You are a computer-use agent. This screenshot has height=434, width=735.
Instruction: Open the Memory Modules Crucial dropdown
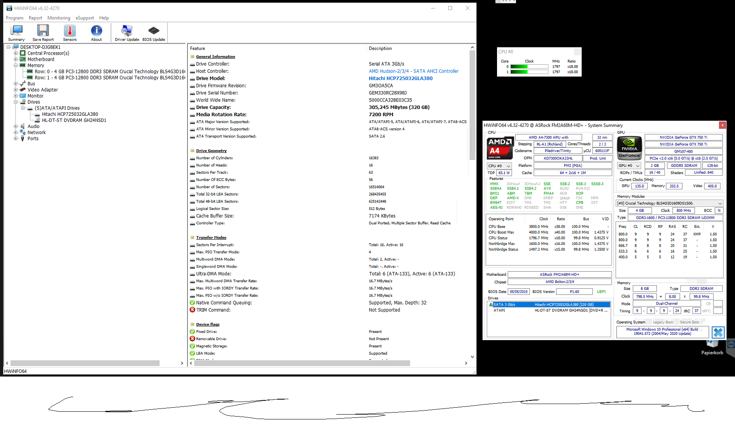click(x=669, y=203)
